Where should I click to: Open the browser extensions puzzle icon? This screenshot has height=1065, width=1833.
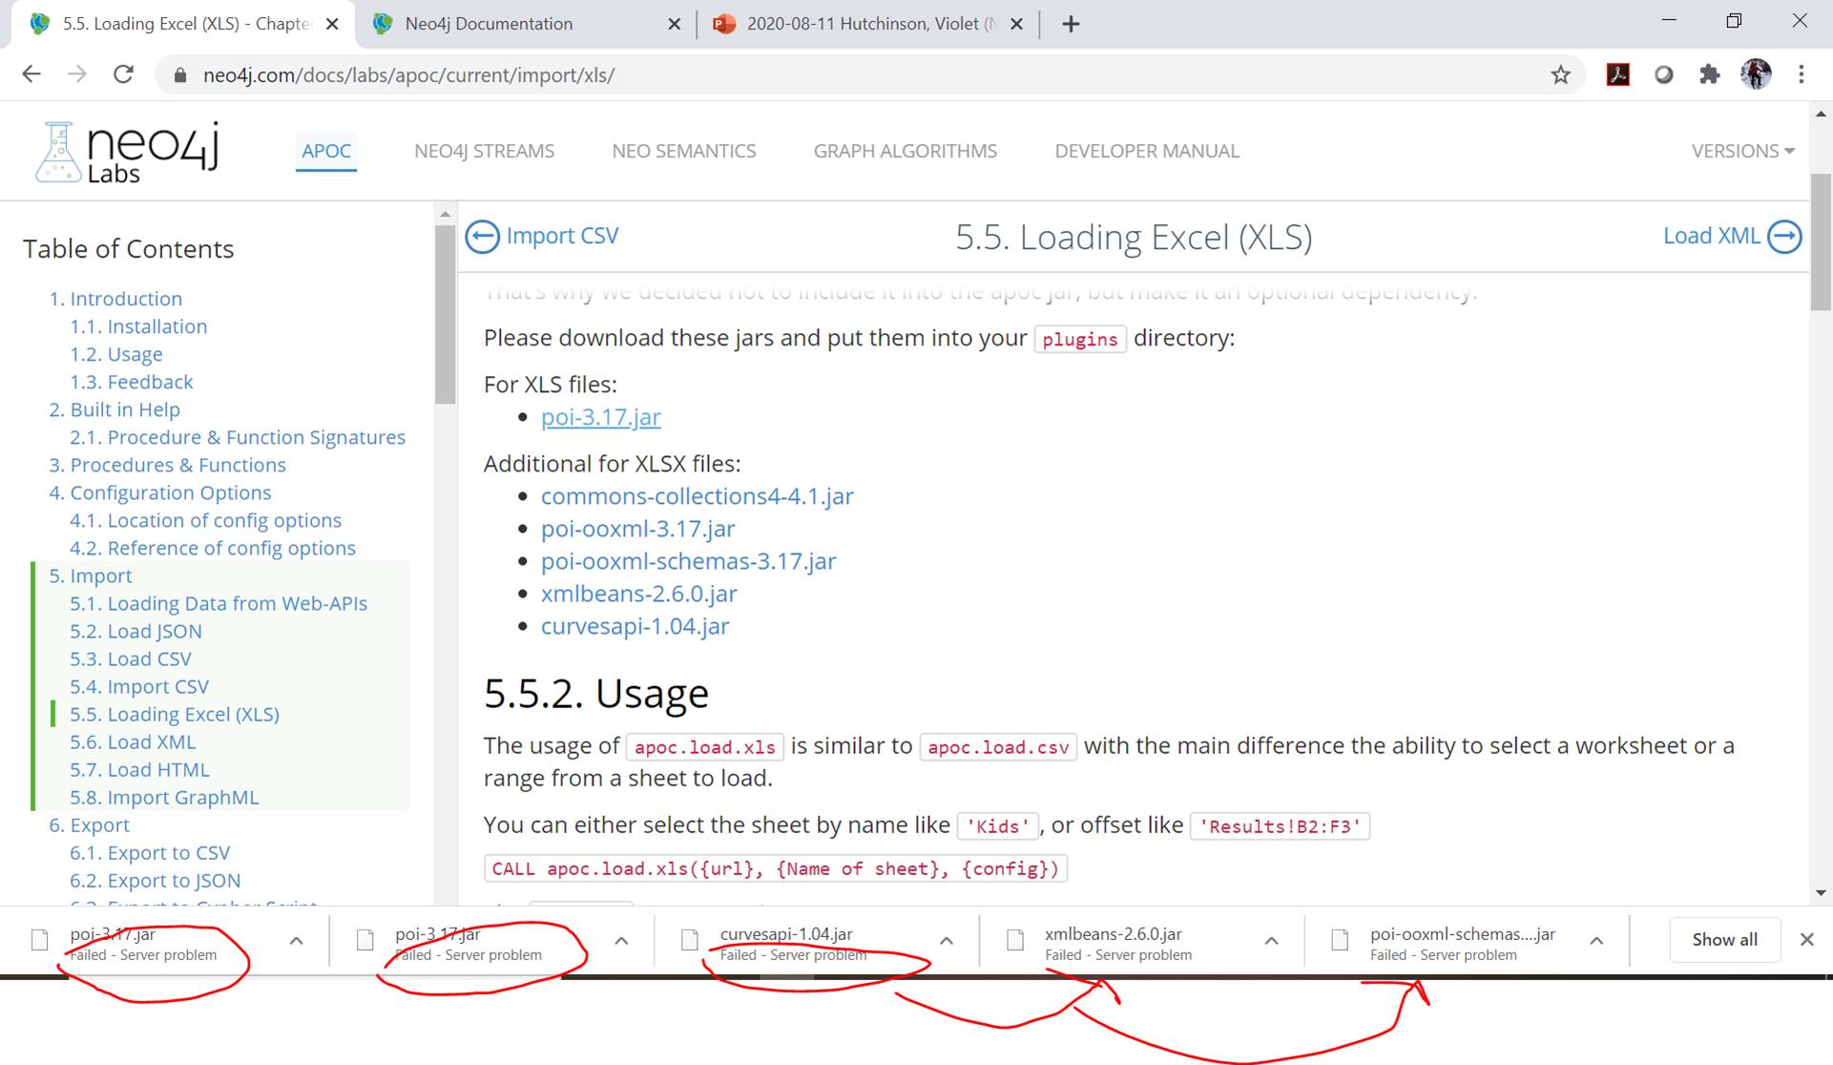tap(1709, 74)
